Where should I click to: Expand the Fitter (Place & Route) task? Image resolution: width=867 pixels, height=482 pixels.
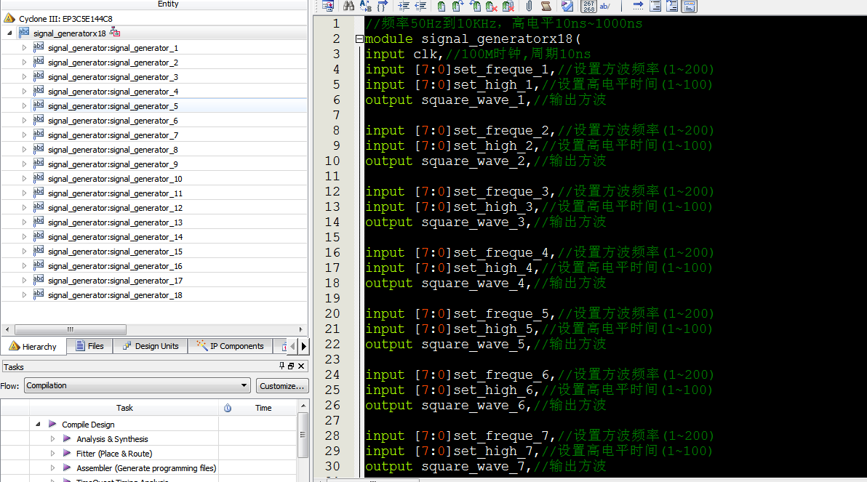[x=52, y=453]
